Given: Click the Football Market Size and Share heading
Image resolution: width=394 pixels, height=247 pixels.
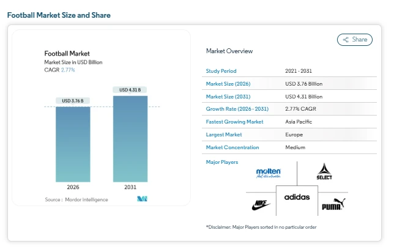Looking at the screenshot, I should click(59, 15).
